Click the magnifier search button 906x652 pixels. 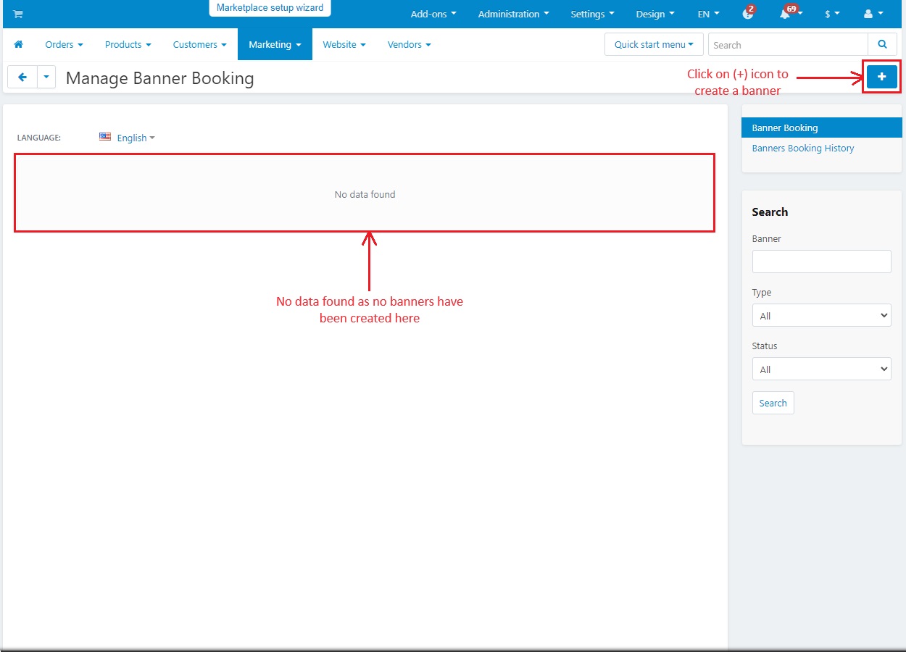coord(882,45)
